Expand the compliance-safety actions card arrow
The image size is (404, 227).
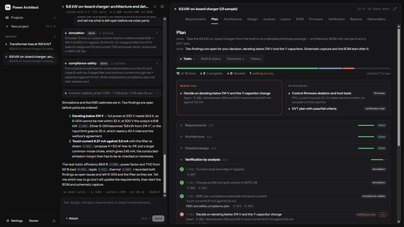click(x=157, y=63)
